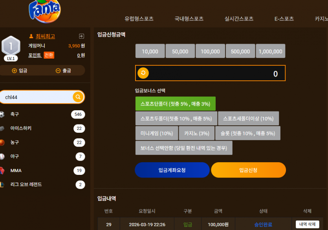The height and width of the screenshot is (230, 328).
Task: Click the 입금신청 orange button
Action: tap(249, 170)
